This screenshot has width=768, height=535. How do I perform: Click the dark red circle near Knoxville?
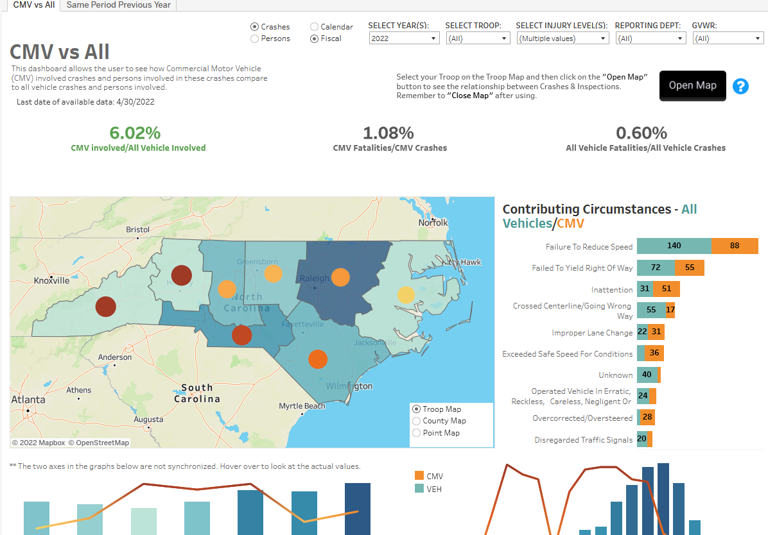click(105, 307)
